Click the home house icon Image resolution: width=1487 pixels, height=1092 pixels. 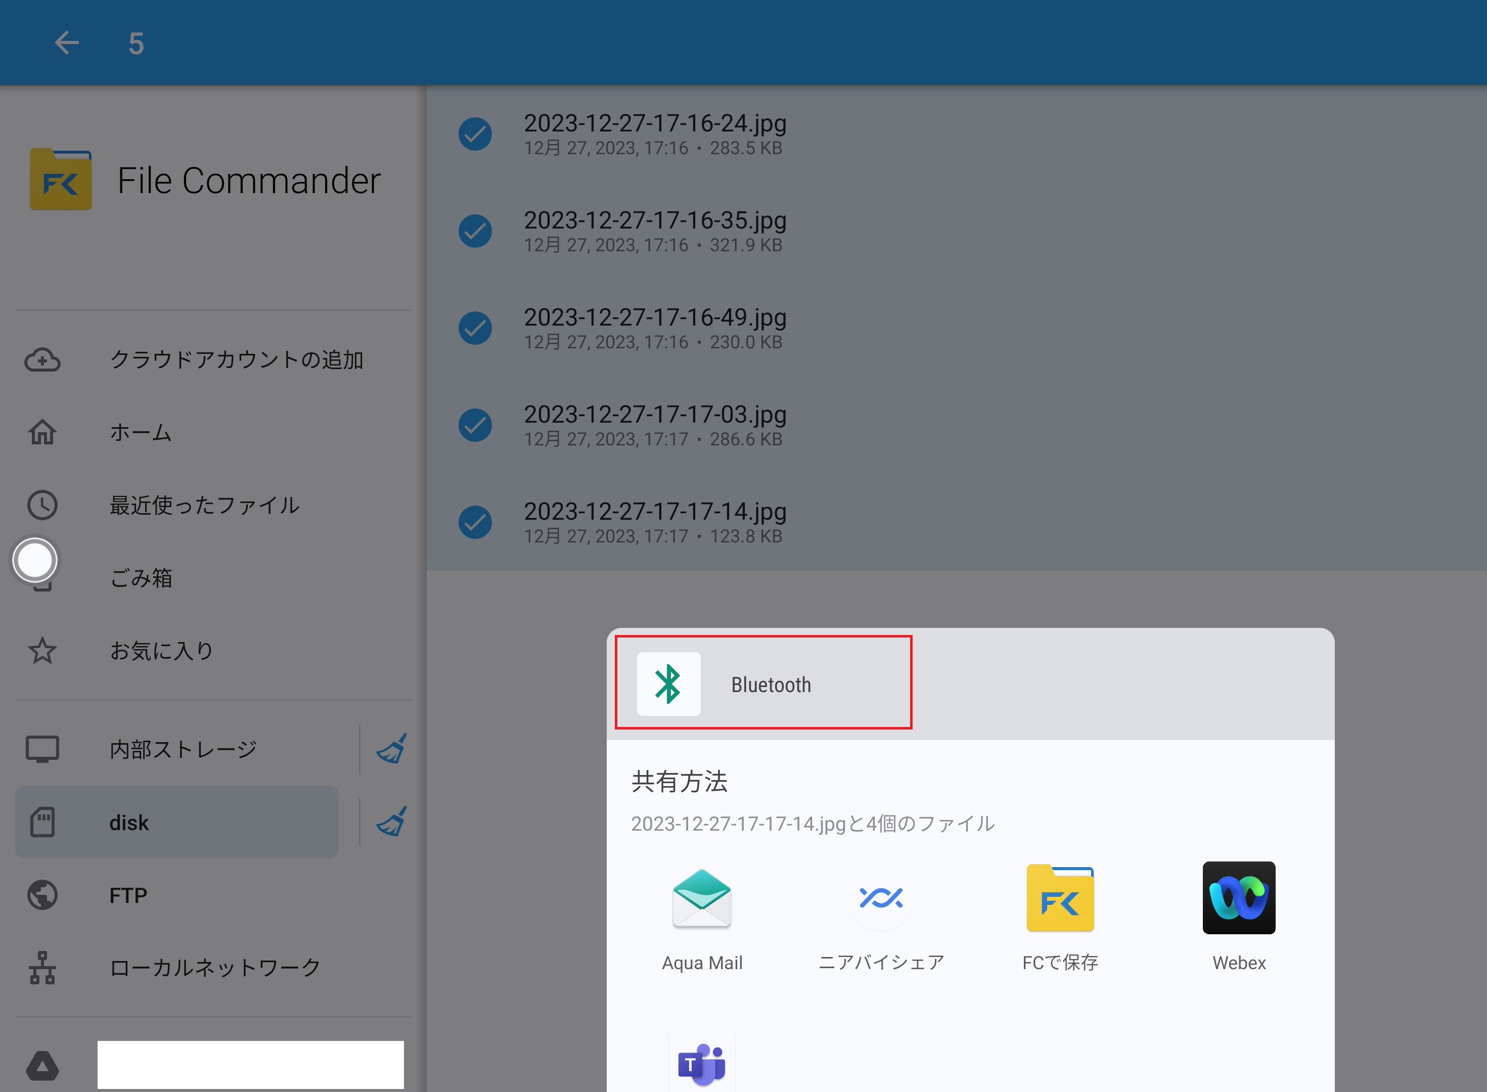point(42,432)
